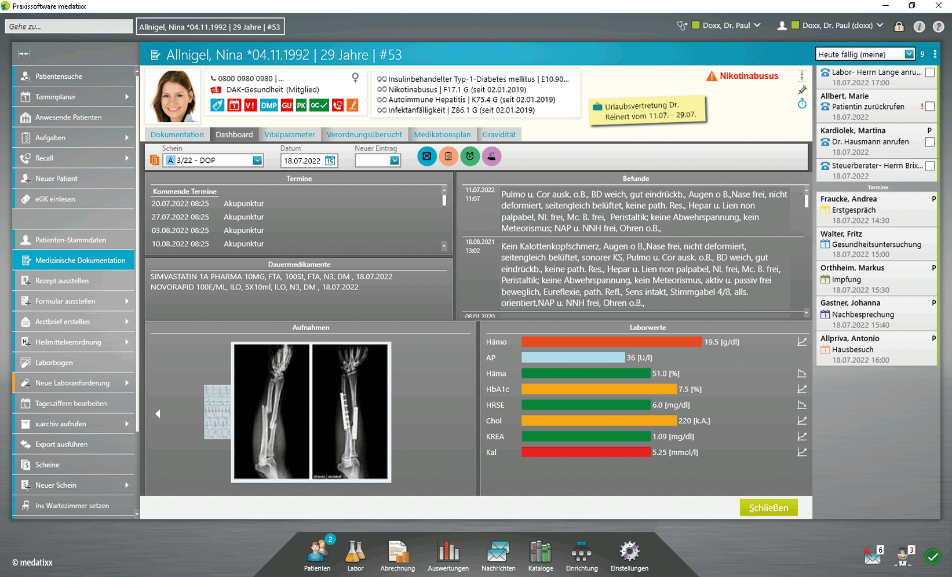The height and width of the screenshot is (577, 952).
Task: Mark 'Labor- Herrn Lange' task as done
Action: tap(929, 72)
